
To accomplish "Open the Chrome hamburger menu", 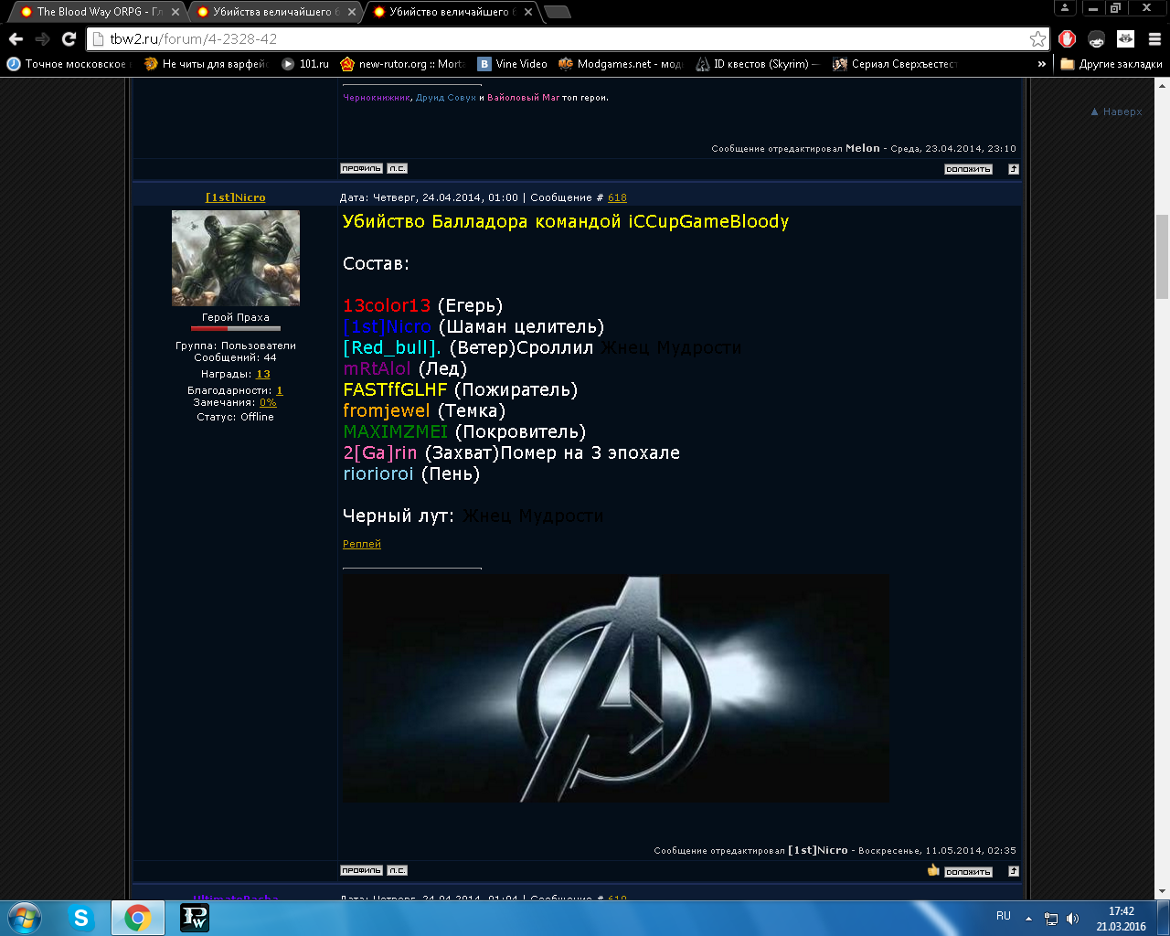I will 1154,38.
